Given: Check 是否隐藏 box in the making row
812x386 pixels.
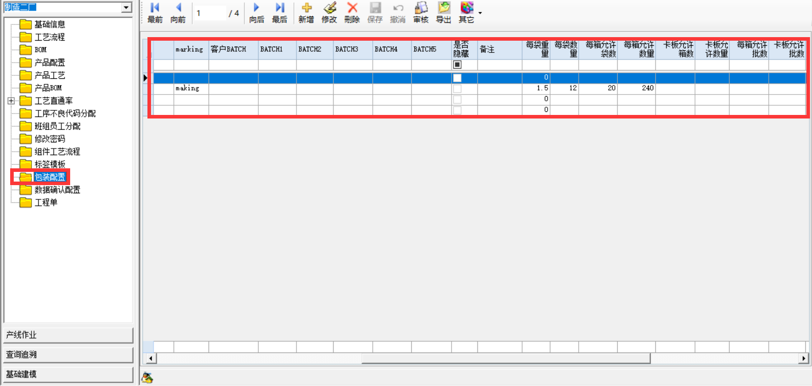Looking at the screenshot, I should click(457, 88).
